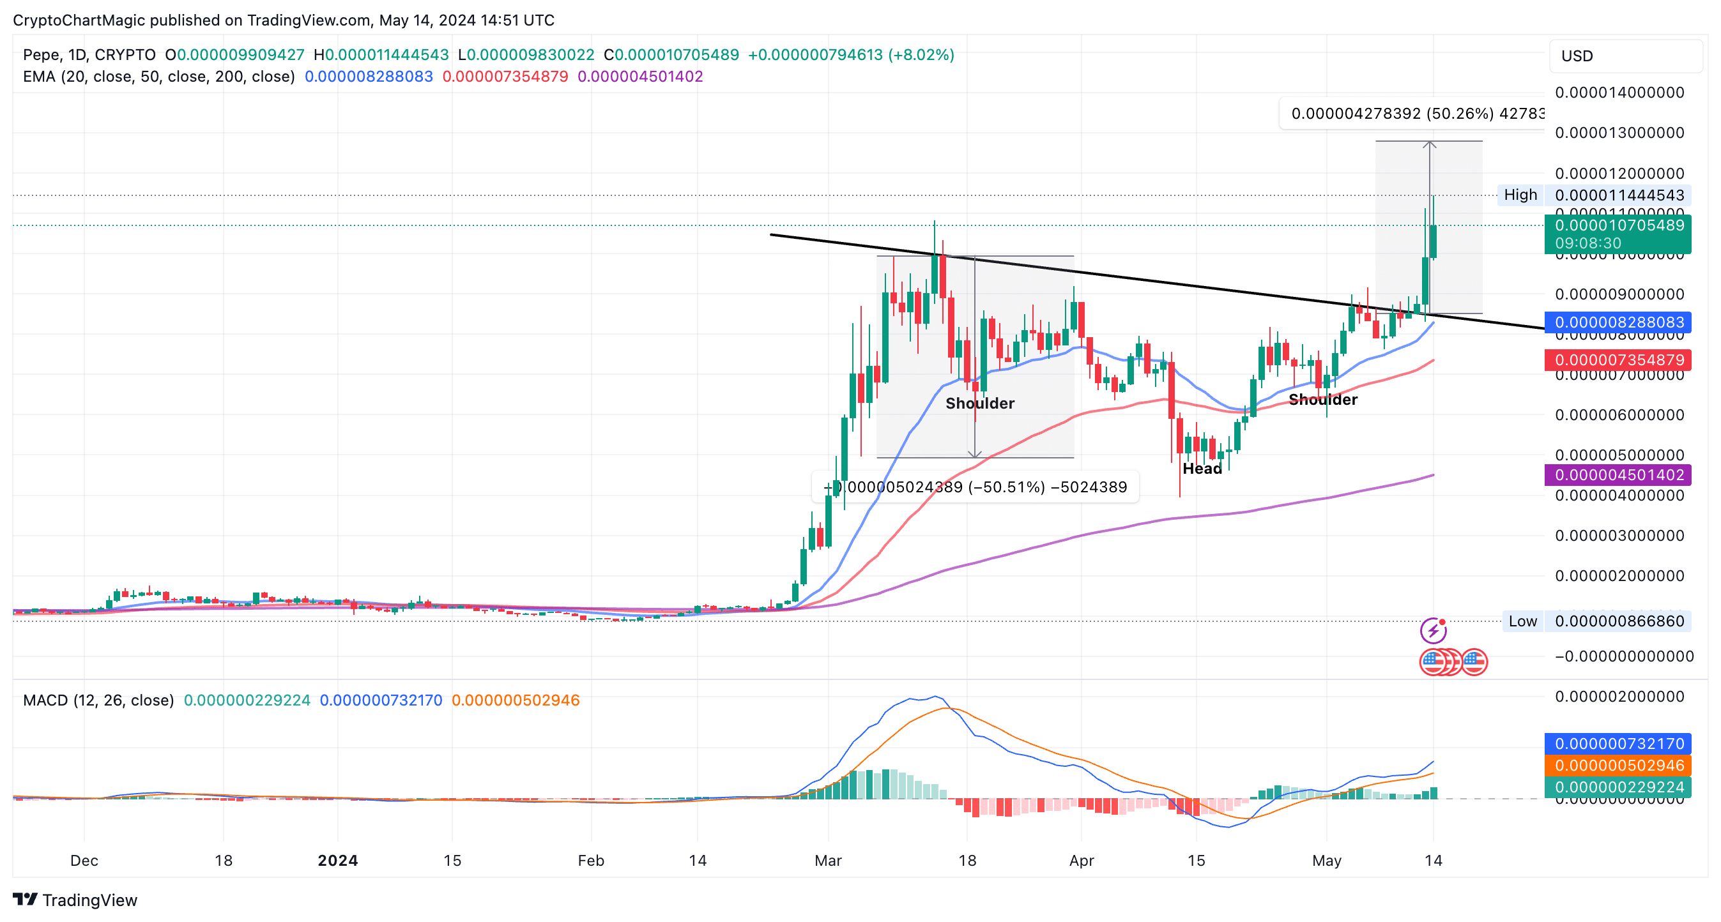Click the current price tag 0.000010705489
The image size is (1721, 922).
pos(1618,234)
